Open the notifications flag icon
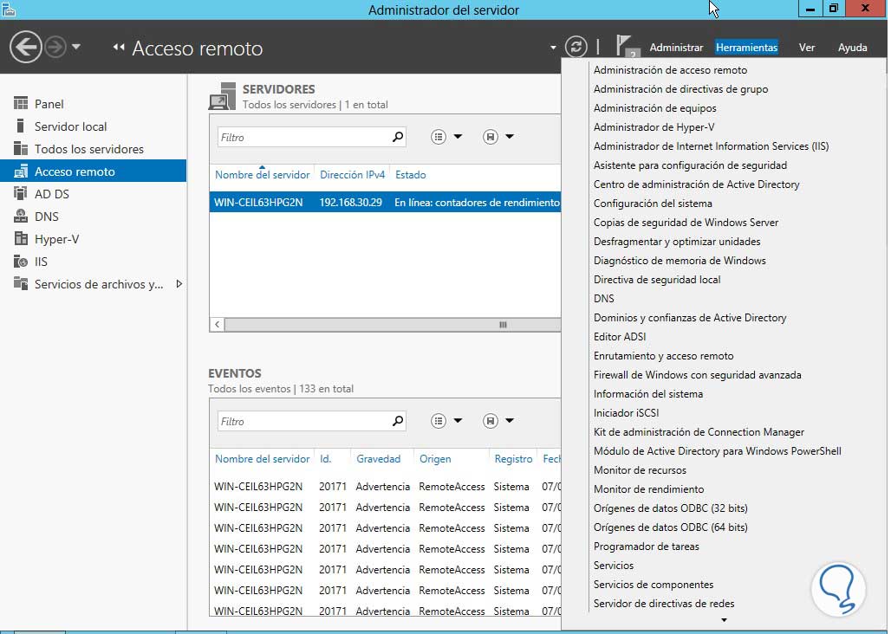 tap(626, 46)
